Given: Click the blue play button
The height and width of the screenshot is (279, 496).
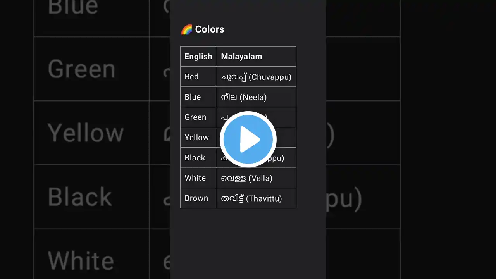Looking at the screenshot, I should pos(248,139).
